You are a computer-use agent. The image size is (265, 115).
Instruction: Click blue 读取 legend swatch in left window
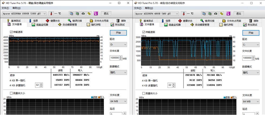[x=92, y=97]
